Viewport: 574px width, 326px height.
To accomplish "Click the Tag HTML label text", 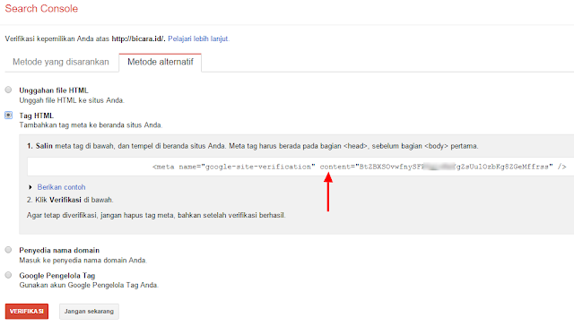I will coord(37,116).
